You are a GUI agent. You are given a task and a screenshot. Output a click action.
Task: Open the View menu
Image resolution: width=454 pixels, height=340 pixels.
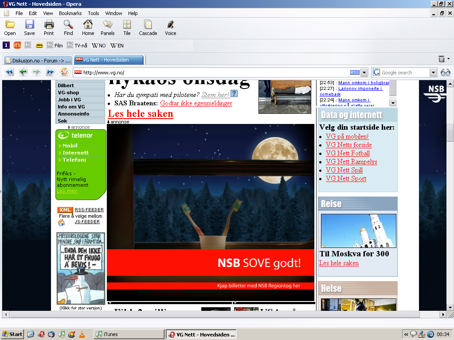[48, 13]
